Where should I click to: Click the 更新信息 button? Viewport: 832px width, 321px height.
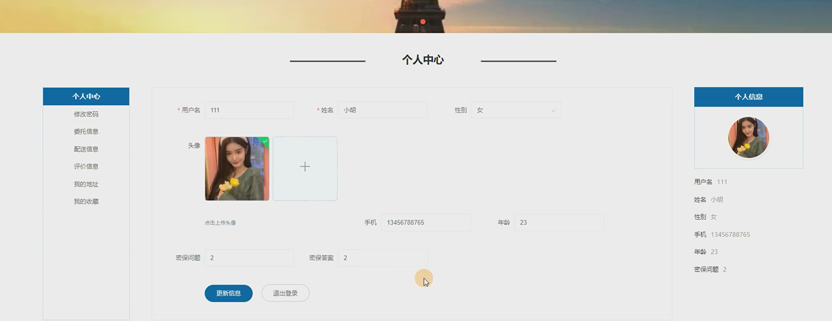(228, 293)
